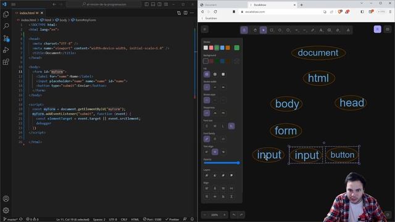The height and width of the screenshot is (222, 395).
Task: Click the master branch status bar item
Action: 10,220
